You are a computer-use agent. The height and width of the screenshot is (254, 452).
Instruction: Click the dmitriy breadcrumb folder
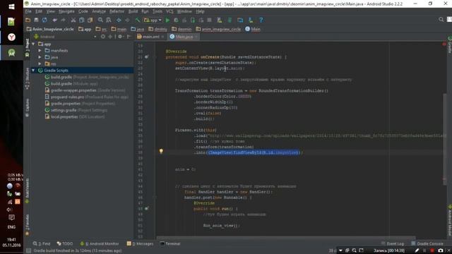coord(157,29)
